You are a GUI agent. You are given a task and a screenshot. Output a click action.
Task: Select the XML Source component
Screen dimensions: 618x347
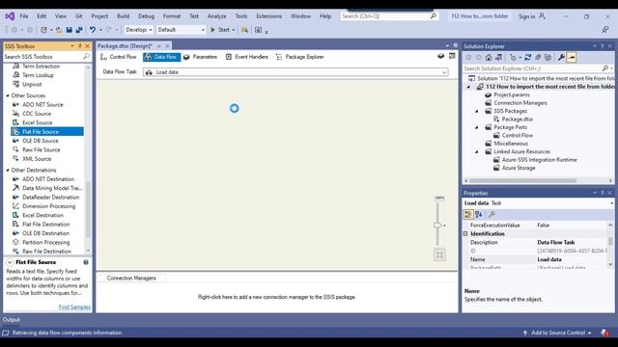(x=37, y=159)
